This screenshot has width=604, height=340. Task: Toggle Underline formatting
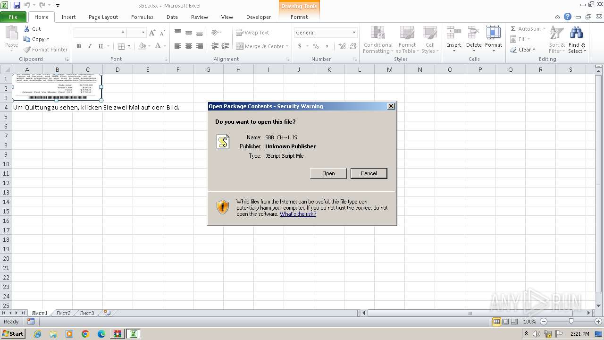click(101, 46)
